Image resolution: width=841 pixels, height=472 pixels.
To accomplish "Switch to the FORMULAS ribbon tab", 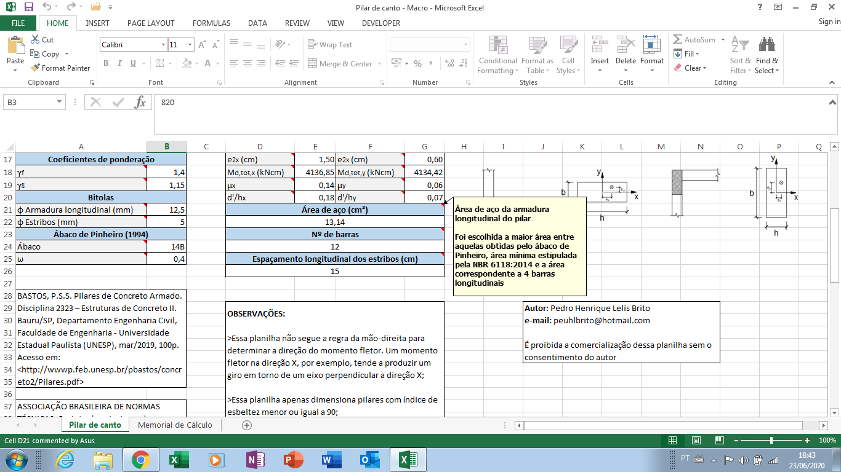I will click(x=211, y=23).
